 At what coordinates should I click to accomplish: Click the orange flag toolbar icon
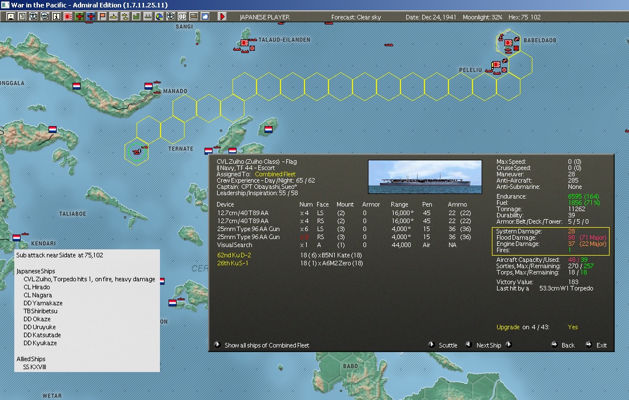pyautogui.click(x=102, y=17)
